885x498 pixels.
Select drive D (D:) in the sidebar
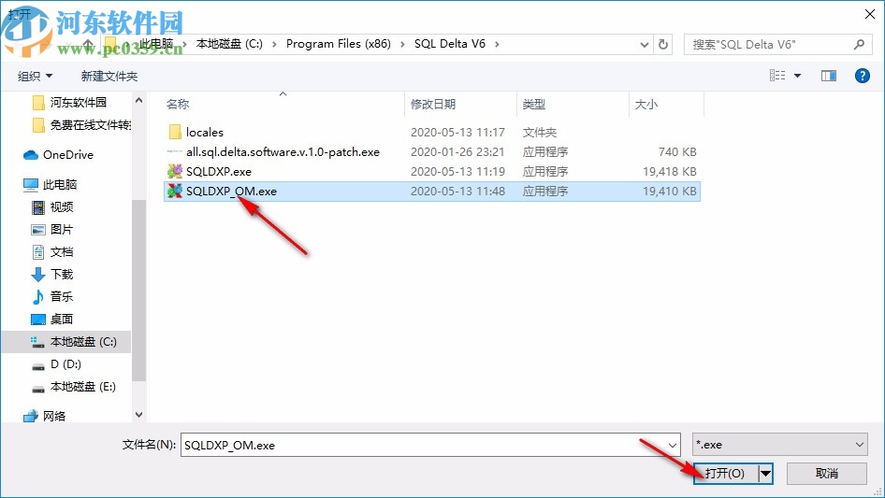[x=56, y=364]
